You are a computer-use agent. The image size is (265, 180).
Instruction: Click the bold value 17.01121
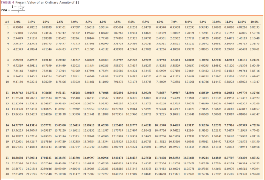click(x=46, y=158)
